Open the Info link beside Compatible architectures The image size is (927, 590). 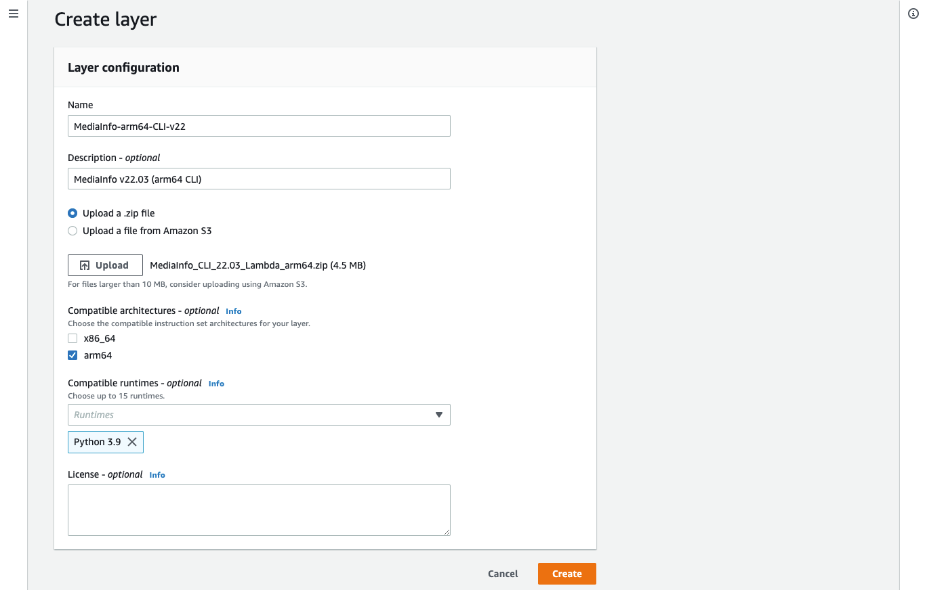(x=233, y=311)
